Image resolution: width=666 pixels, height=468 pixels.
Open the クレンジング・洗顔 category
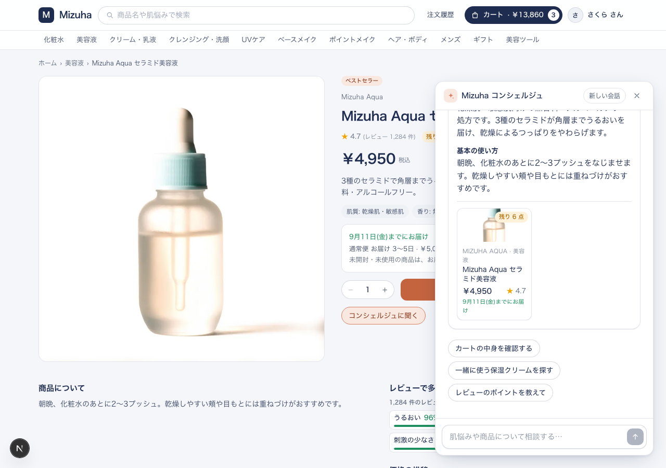pyautogui.click(x=199, y=40)
